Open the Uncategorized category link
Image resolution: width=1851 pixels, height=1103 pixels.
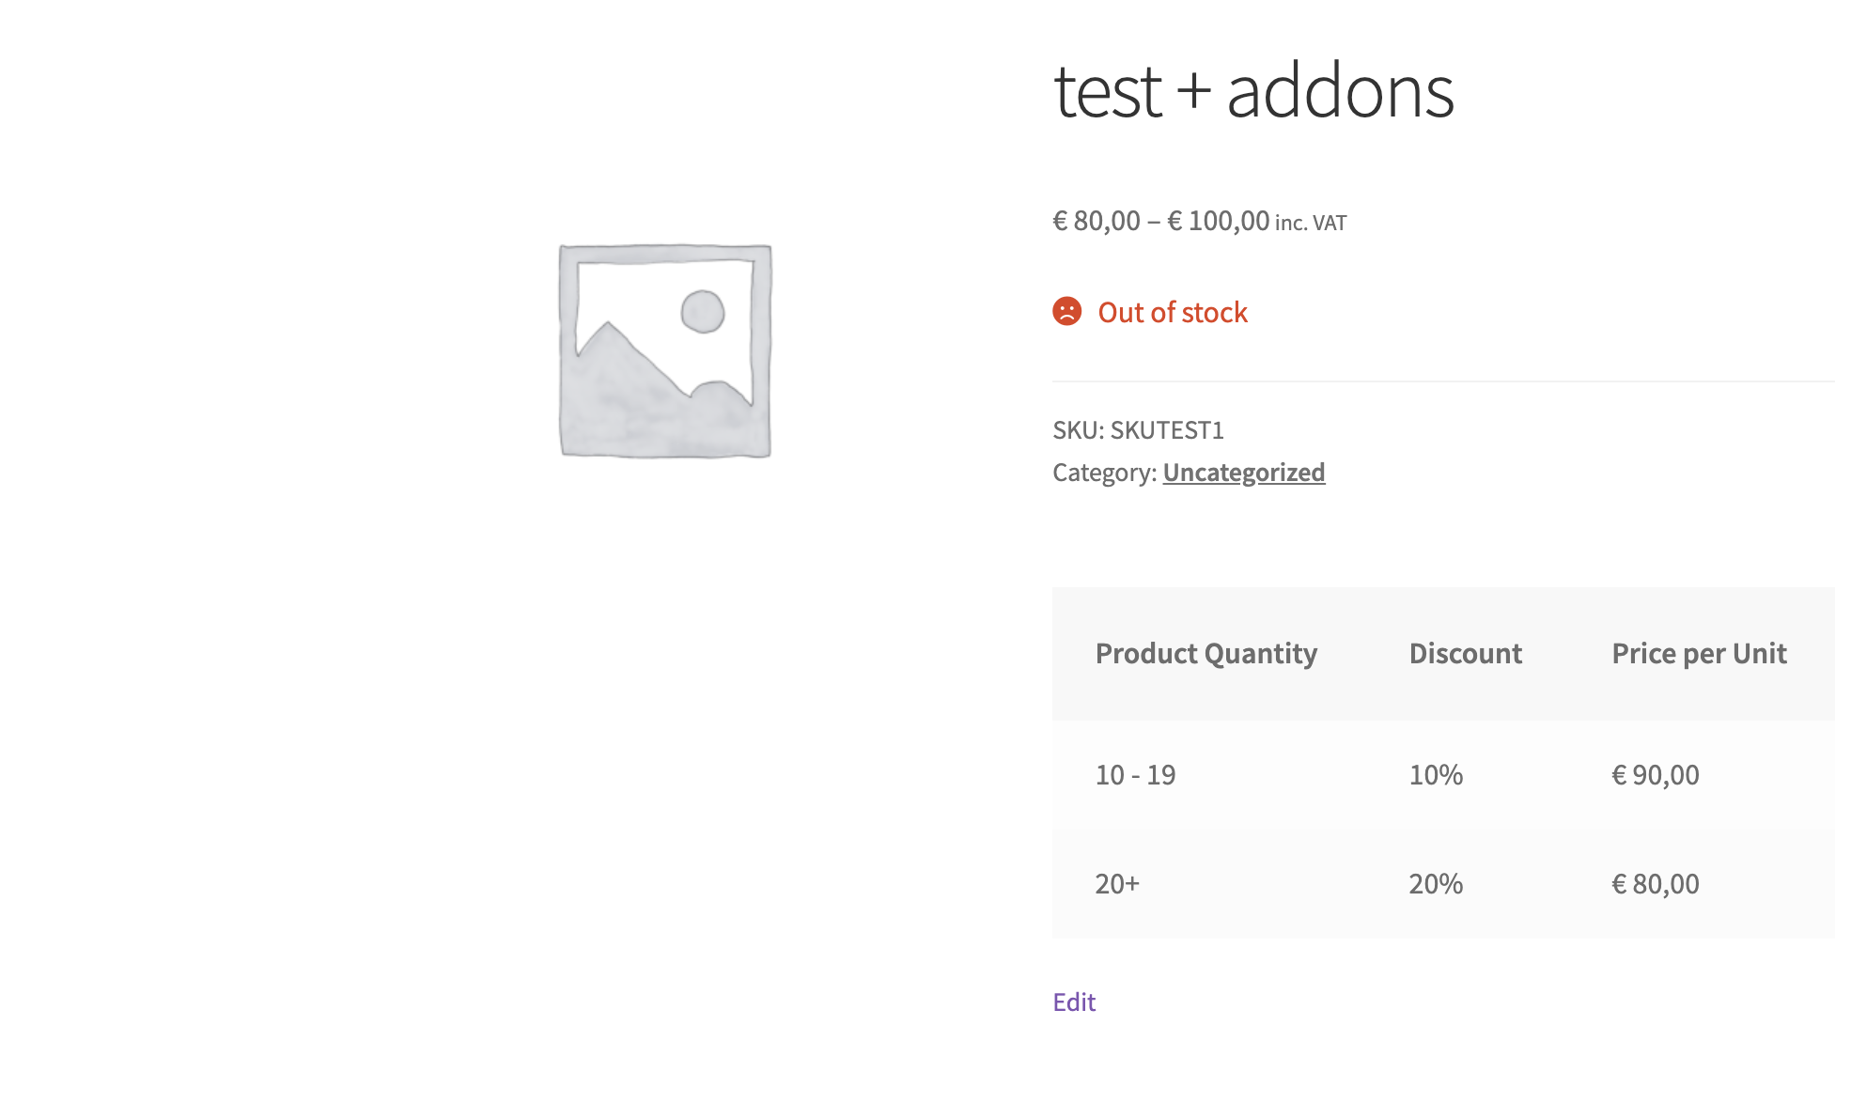[x=1244, y=473]
